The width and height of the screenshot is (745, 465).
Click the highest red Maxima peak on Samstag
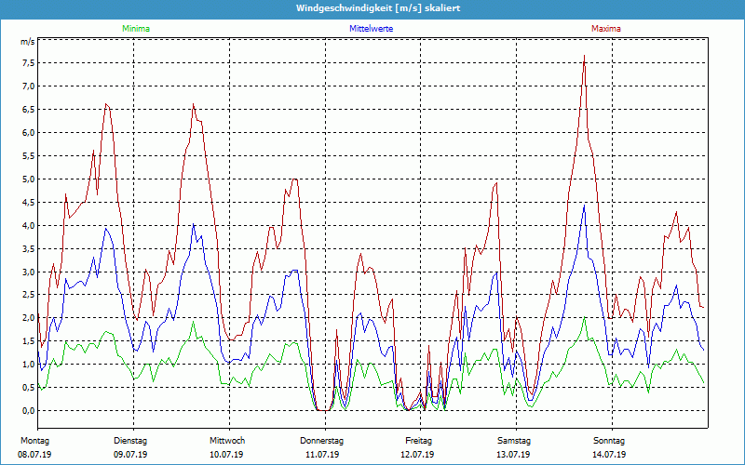[x=584, y=56]
